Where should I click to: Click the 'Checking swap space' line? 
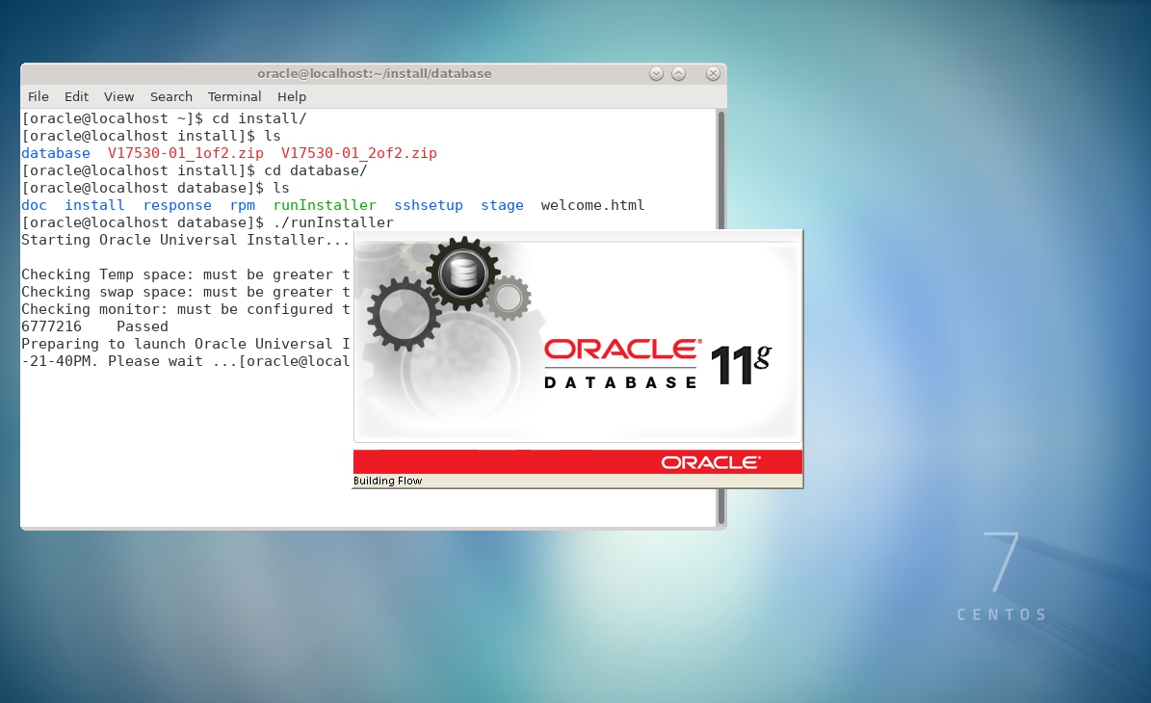click(x=186, y=292)
